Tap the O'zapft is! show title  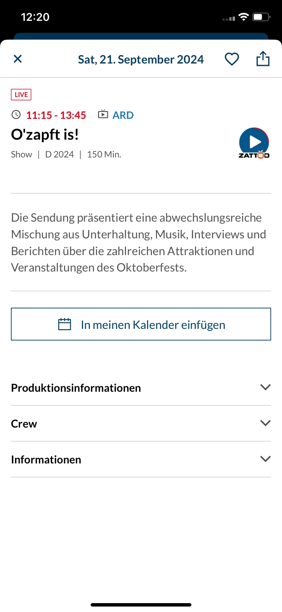coord(45,135)
